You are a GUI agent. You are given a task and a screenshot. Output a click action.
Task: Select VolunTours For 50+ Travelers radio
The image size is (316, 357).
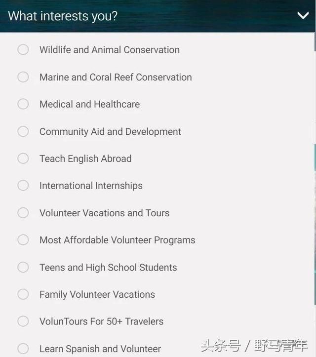coord(23,321)
